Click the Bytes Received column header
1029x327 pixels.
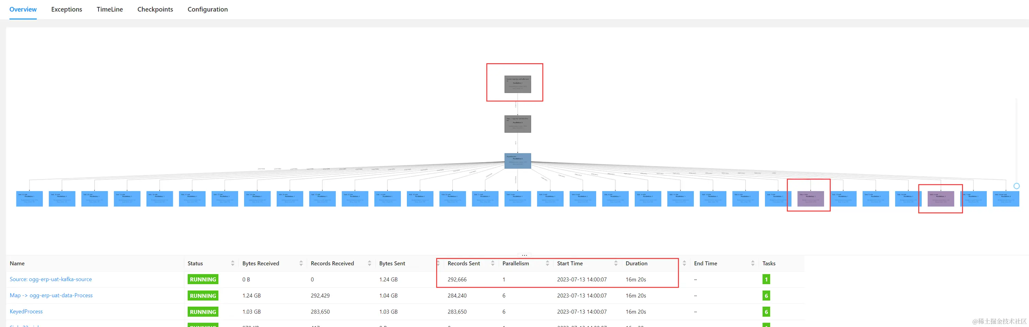pos(261,263)
